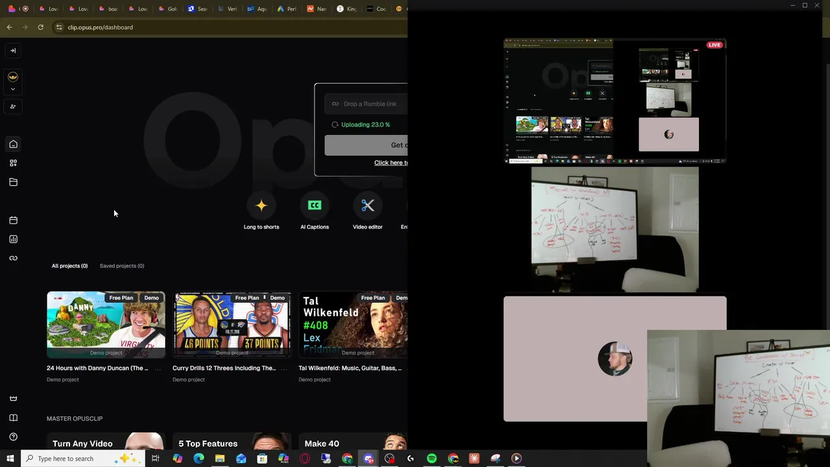Click Tal Wilkenfeld: Music, Guitar, Bass title

[x=350, y=368]
